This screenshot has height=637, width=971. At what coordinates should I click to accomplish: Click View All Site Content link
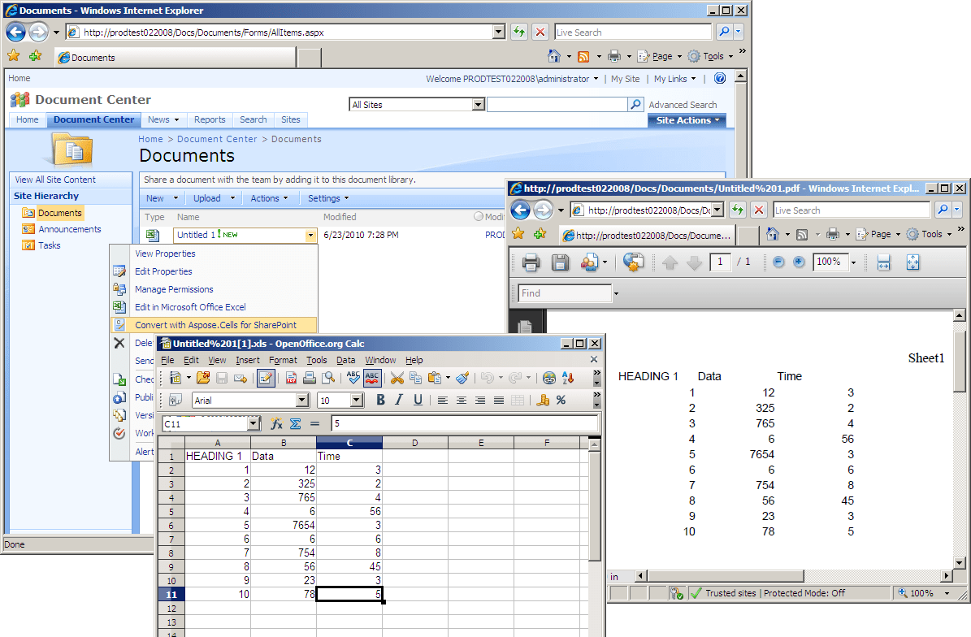(55, 180)
